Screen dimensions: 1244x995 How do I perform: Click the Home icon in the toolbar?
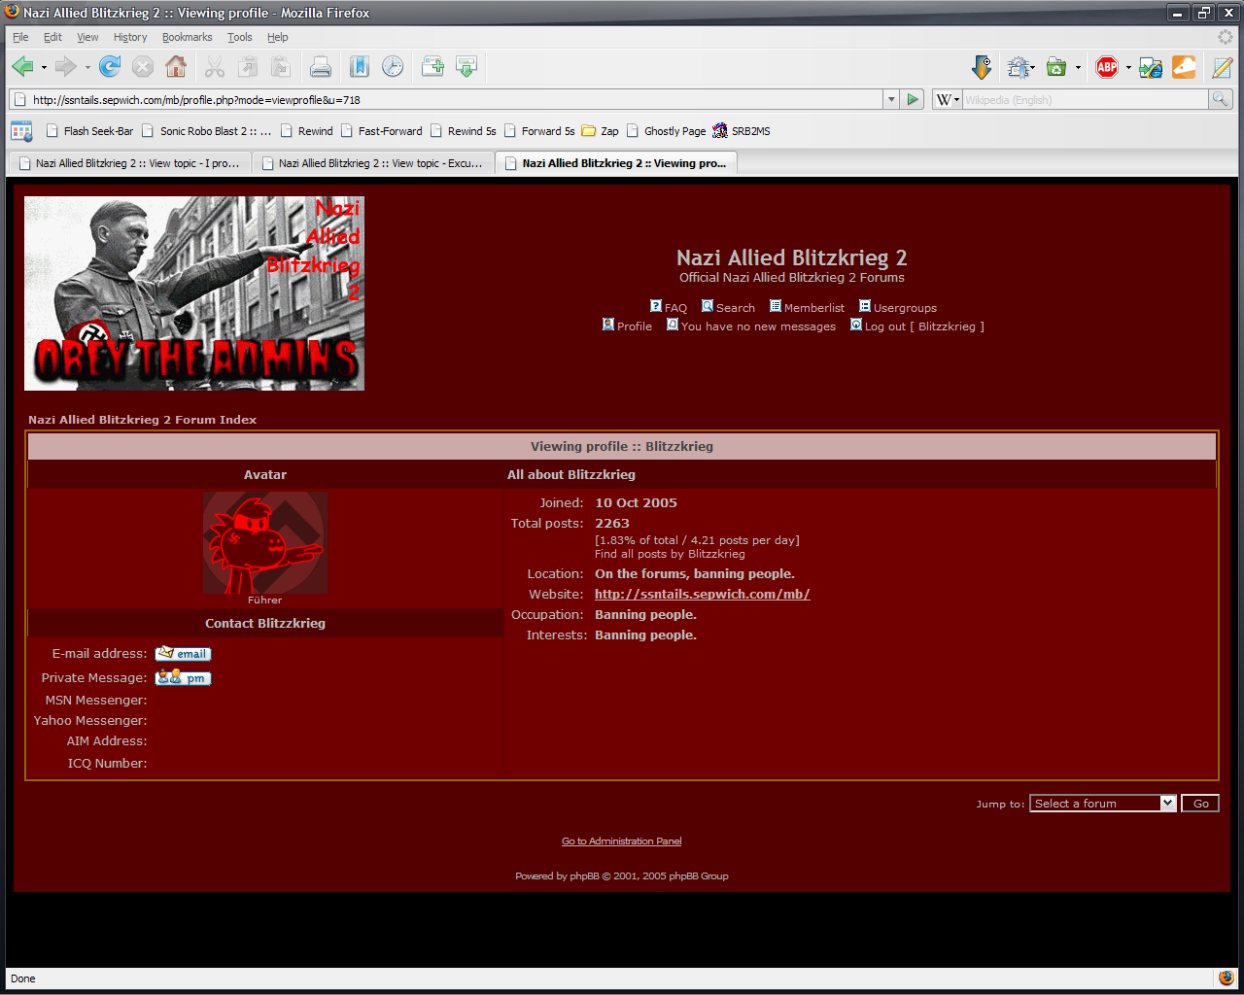[176, 66]
